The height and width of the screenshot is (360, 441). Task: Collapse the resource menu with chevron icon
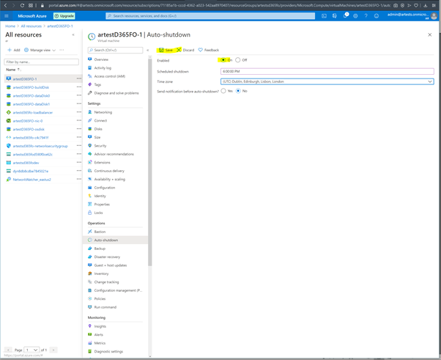[x=147, y=51]
